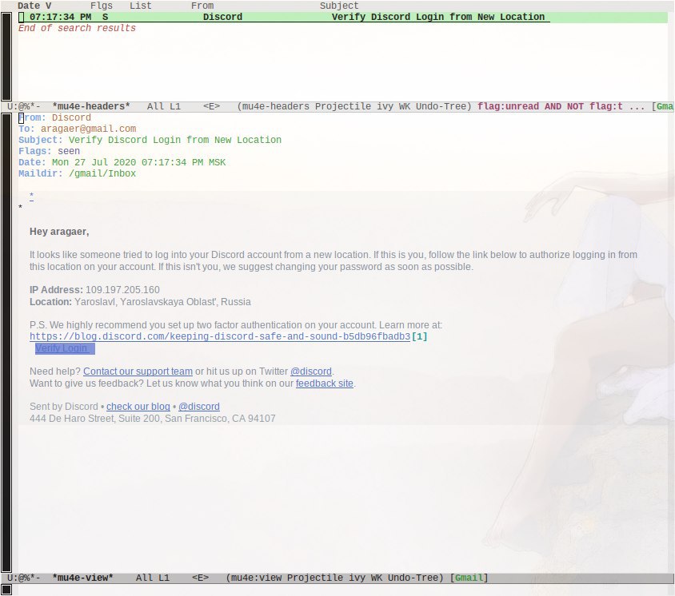The height and width of the screenshot is (596, 675).
Task: Click *mu4e-headers* buffer name in mode line
Action: (x=91, y=106)
